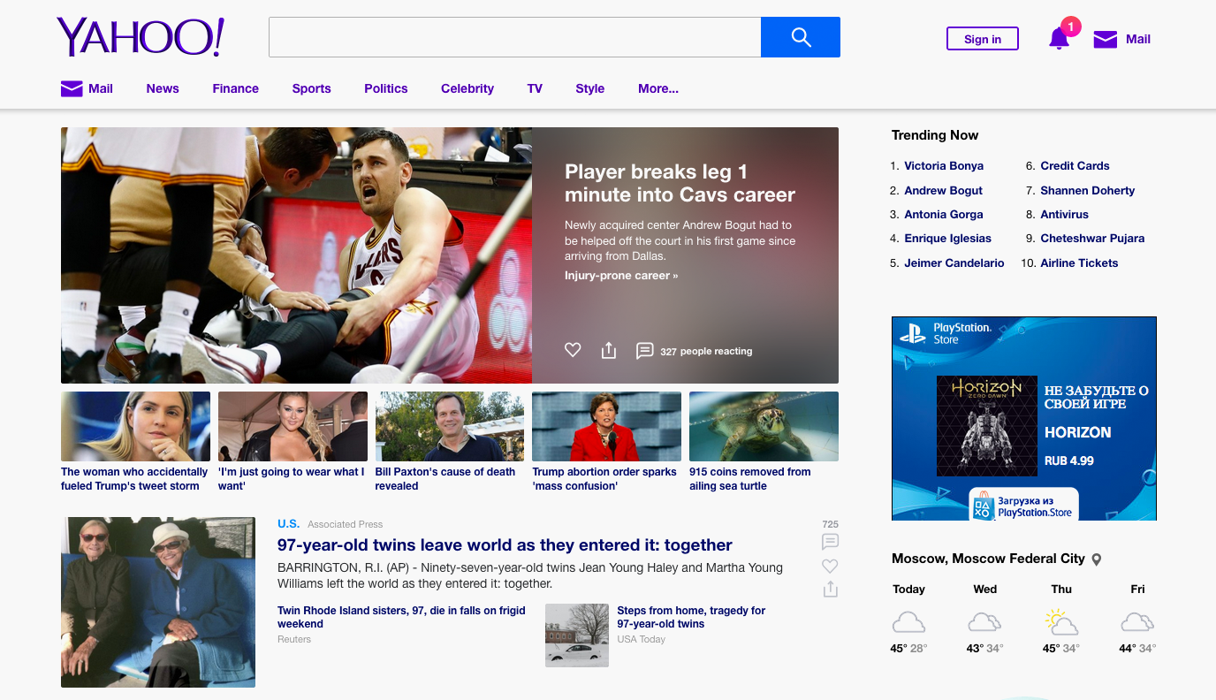Click Friday's cloudy weather icon

click(x=1137, y=622)
